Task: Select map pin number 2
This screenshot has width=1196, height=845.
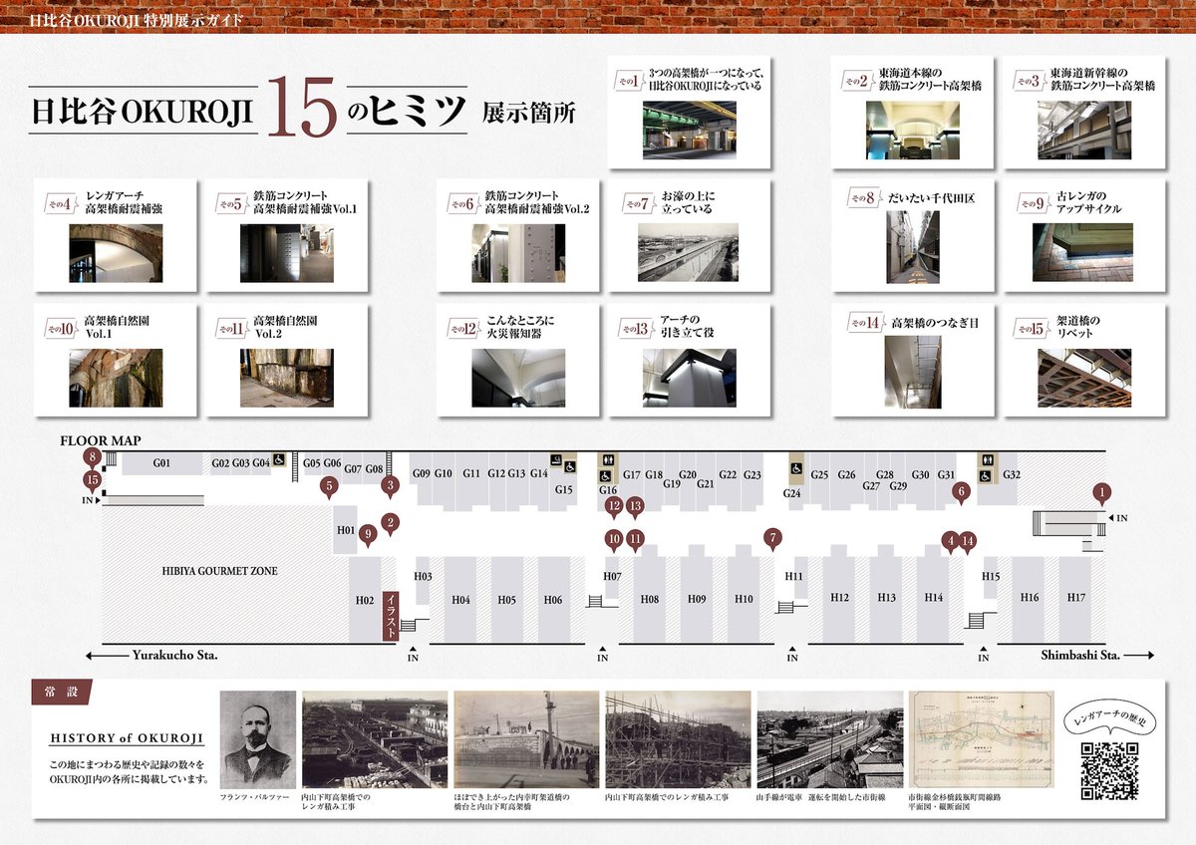Action: [x=391, y=523]
